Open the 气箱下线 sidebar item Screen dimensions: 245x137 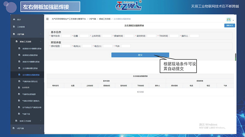point(27,114)
